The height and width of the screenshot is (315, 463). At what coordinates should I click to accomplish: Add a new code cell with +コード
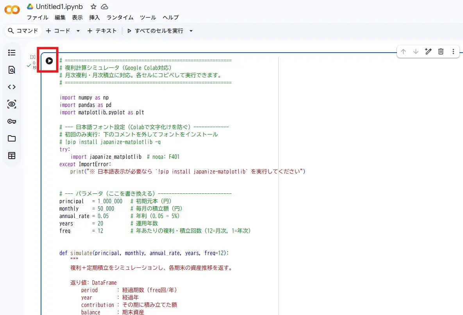coord(58,31)
